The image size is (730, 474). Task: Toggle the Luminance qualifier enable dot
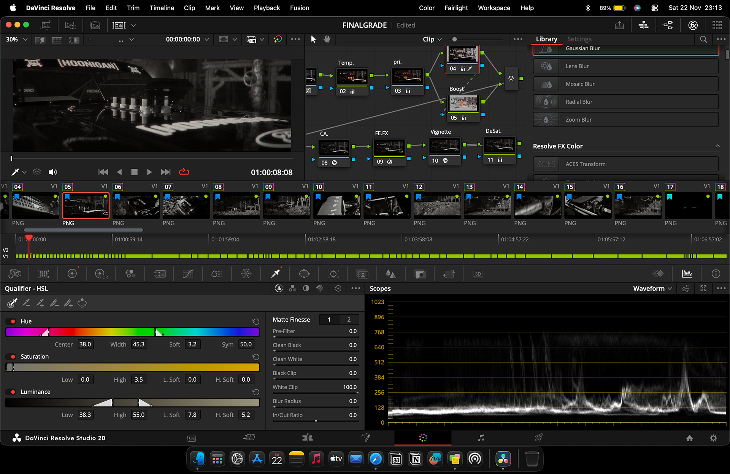13,392
